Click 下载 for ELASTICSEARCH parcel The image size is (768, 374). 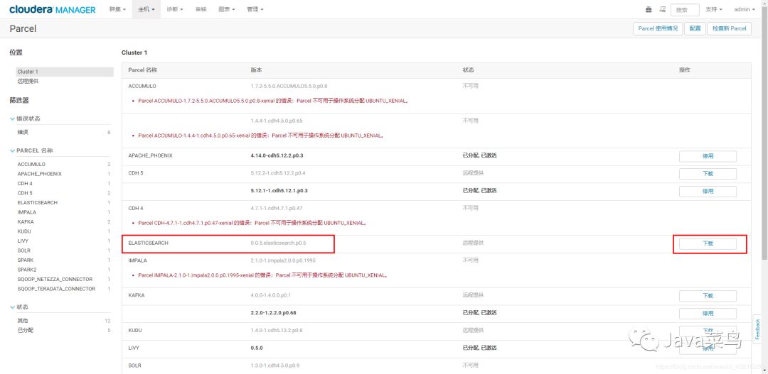coord(708,243)
